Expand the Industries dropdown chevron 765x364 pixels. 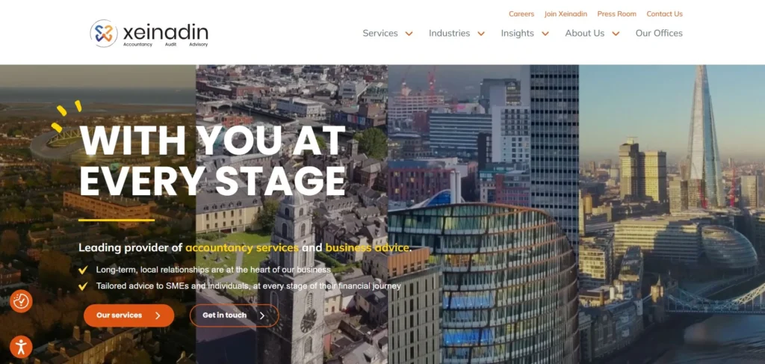[x=481, y=34]
